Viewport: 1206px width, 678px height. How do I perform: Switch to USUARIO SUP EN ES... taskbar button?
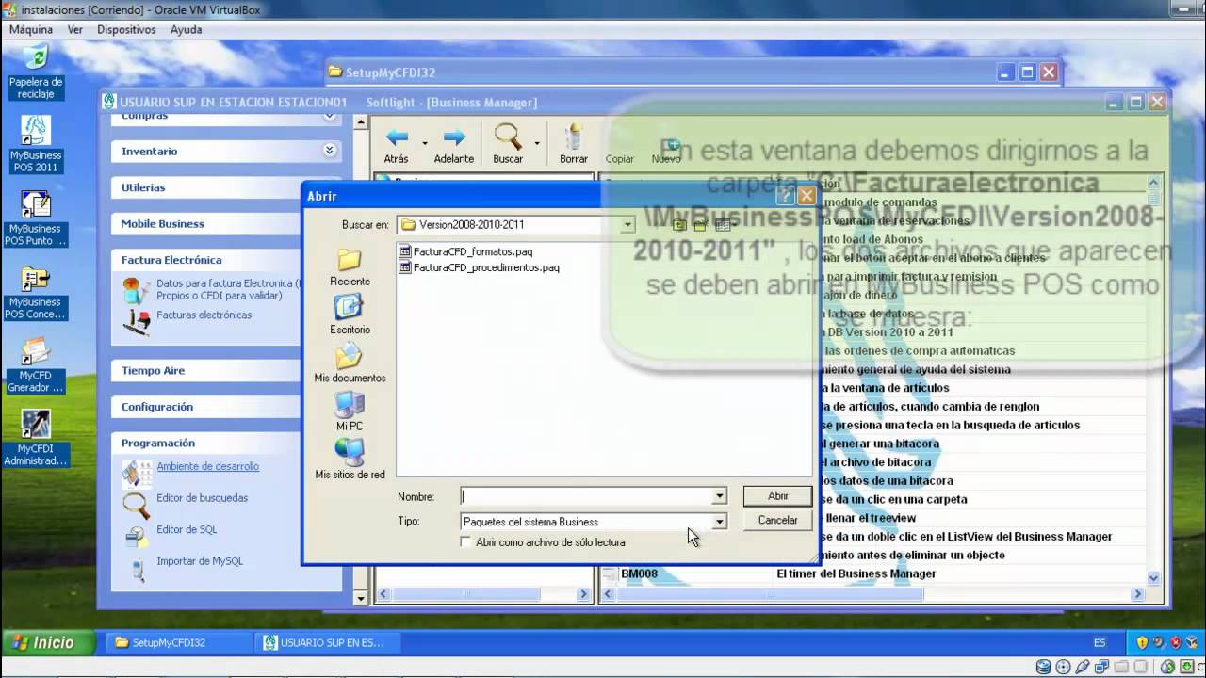click(327, 642)
